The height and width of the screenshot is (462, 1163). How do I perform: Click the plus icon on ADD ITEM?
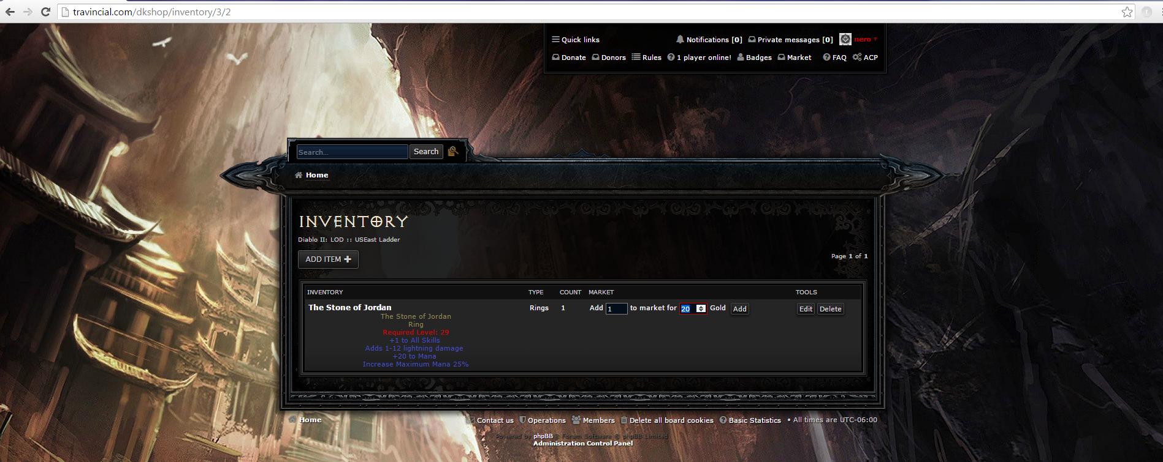pos(348,259)
